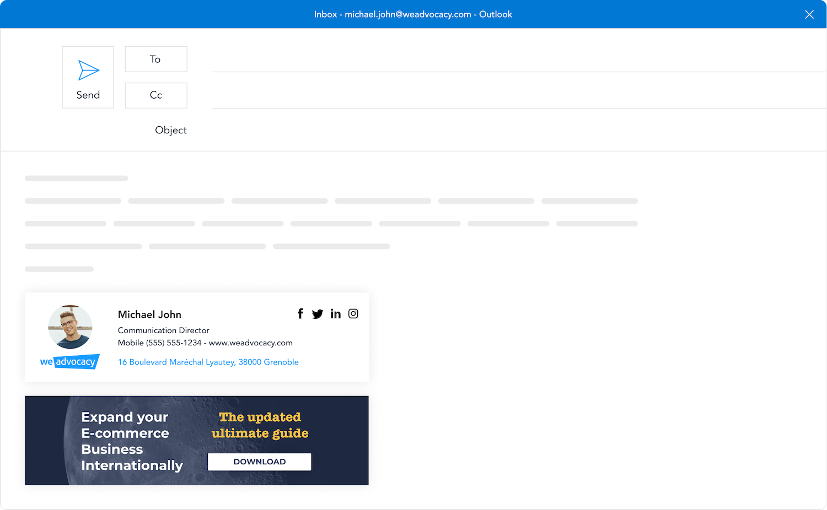The width and height of the screenshot is (827, 510).
Task: Click the weadvocacy logo badge
Action: [x=70, y=362]
